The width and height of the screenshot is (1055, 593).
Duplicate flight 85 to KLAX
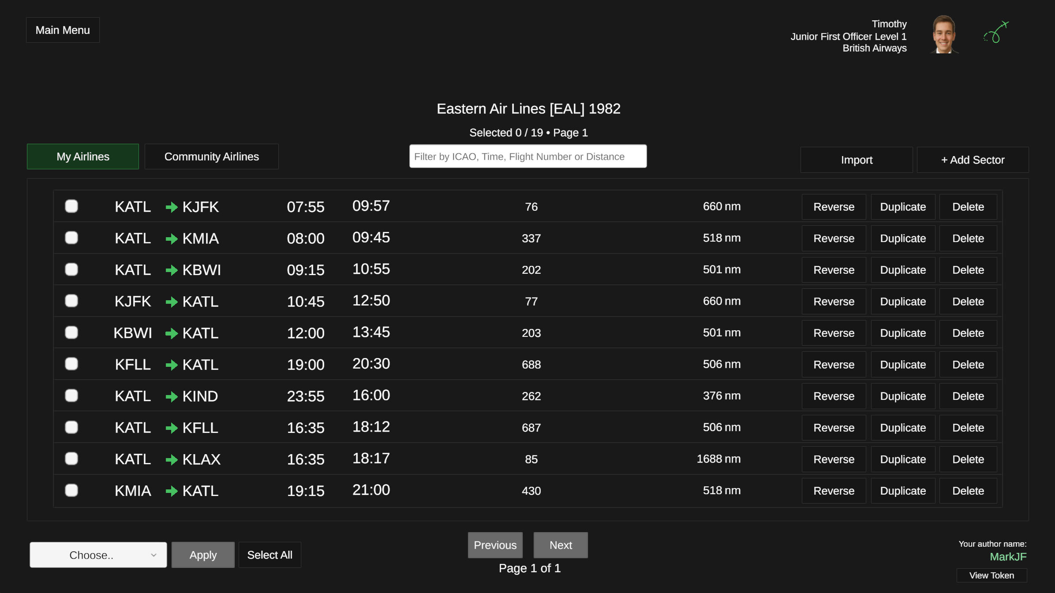(903, 459)
